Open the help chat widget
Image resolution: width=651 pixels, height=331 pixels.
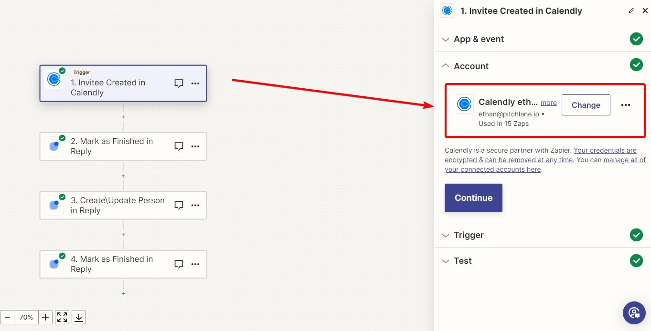[x=634, y=313]
